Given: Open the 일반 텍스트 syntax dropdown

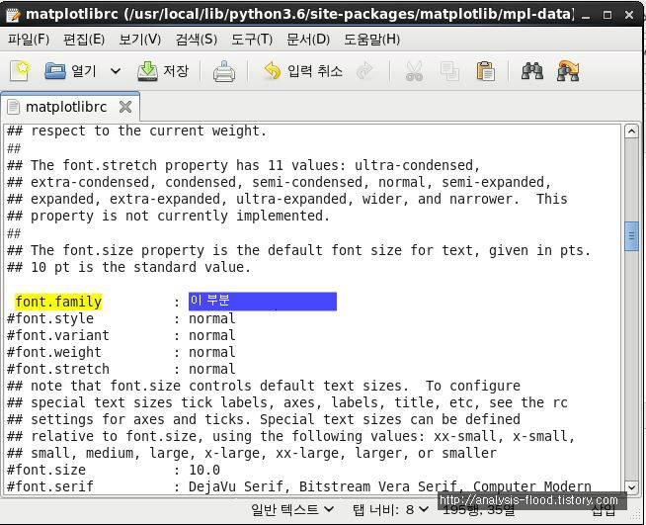Looking at the screenshot, I should pyautogui.click(x=292, y=510).
